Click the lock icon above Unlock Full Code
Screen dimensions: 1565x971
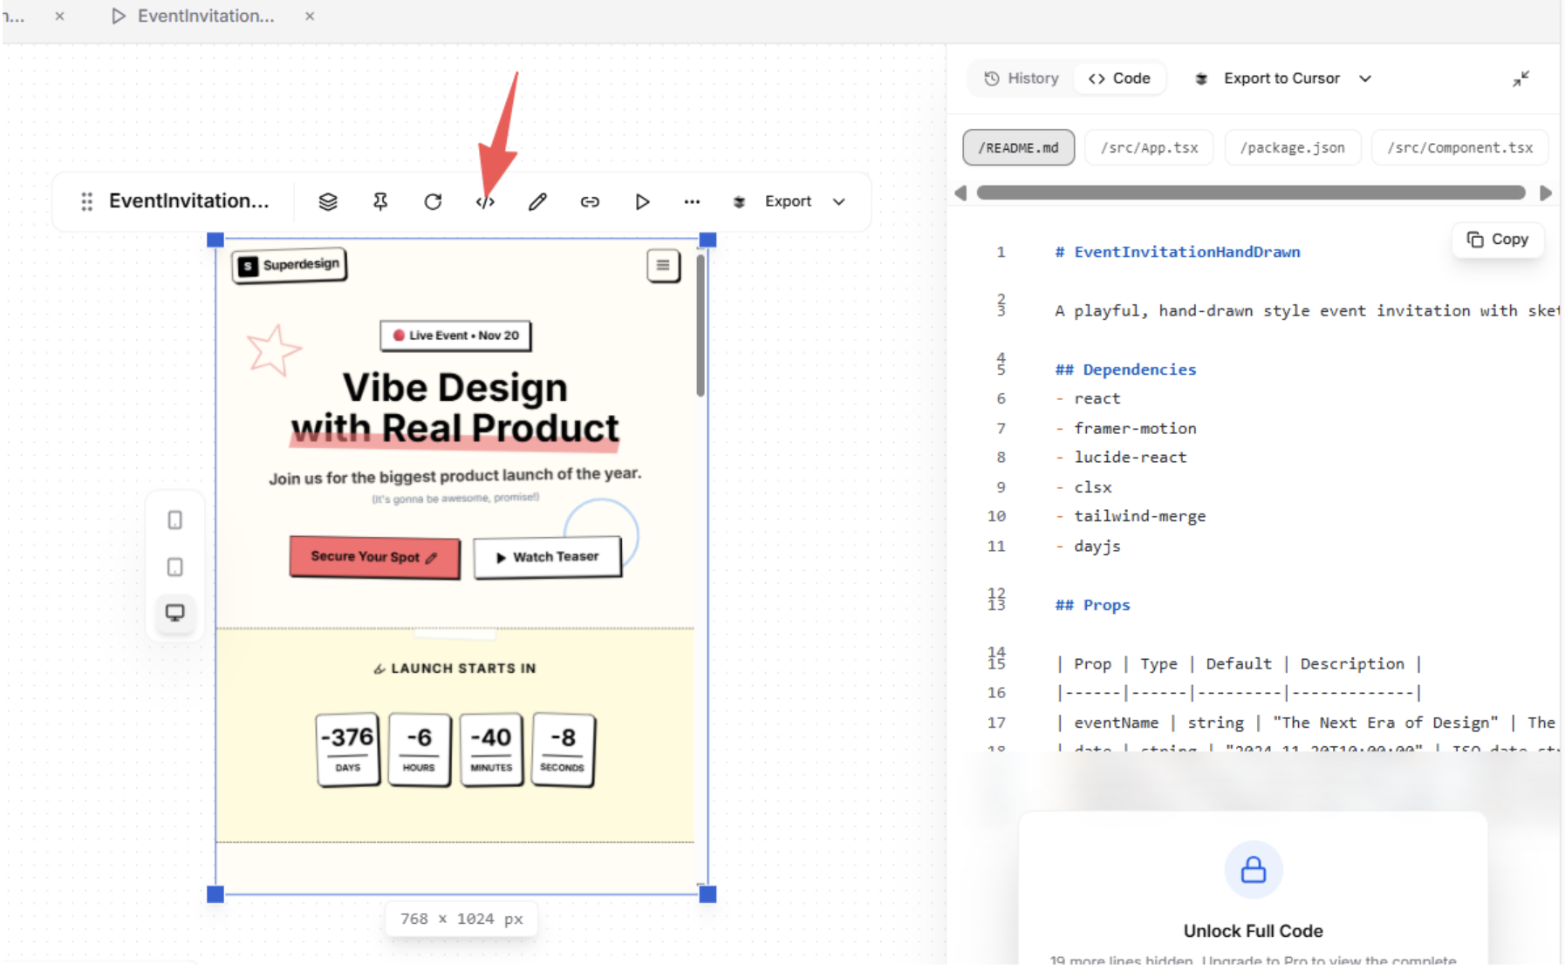click(x=1254, y=869)
